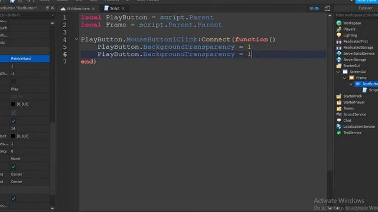This screenshot has width=378, height=212.
Task: Close the Script tab
Action: pos(123,8)
